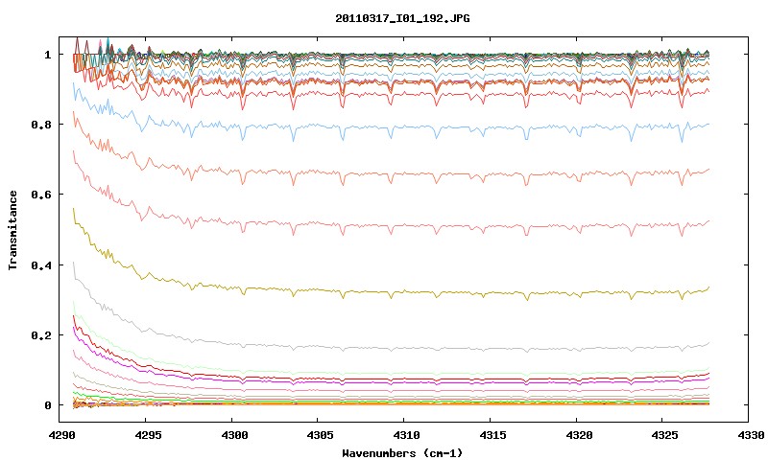Screen dimensions: 768x460
Task: Click the y-axis tick label 0
Action: (47, 405)
